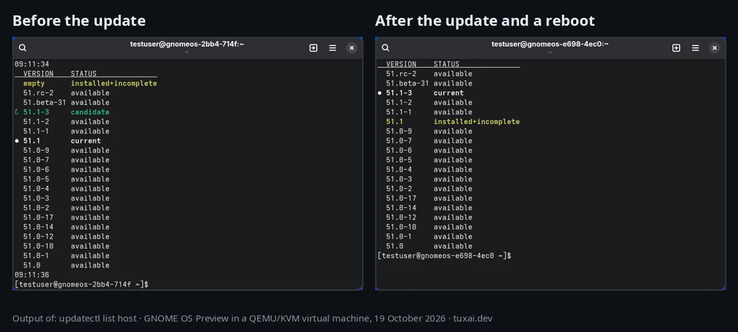Open a new tab in gnomeos-2bb4-714f terminal
This screenshot has height=332, width=738.
click(x=314, y=48)
